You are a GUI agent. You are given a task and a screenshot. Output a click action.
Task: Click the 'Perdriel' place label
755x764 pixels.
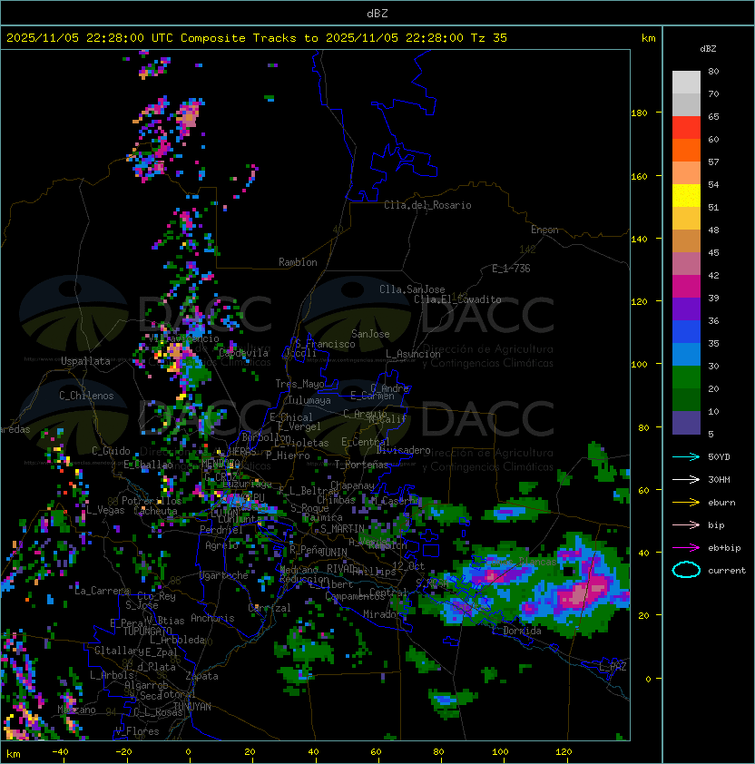(x=221, y=530)
